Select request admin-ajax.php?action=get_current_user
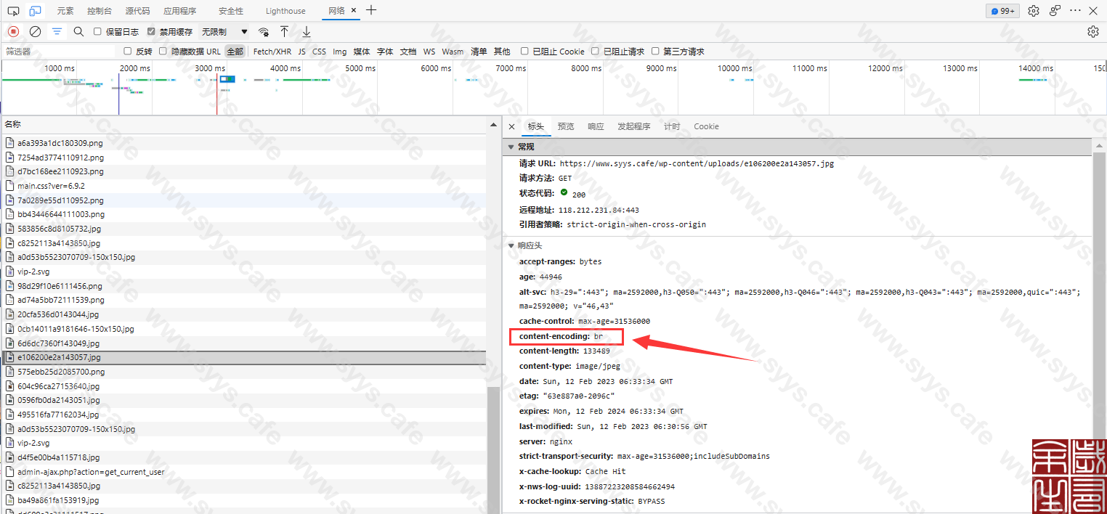This screenshot has width=1107, height=514. pos(243,472)
